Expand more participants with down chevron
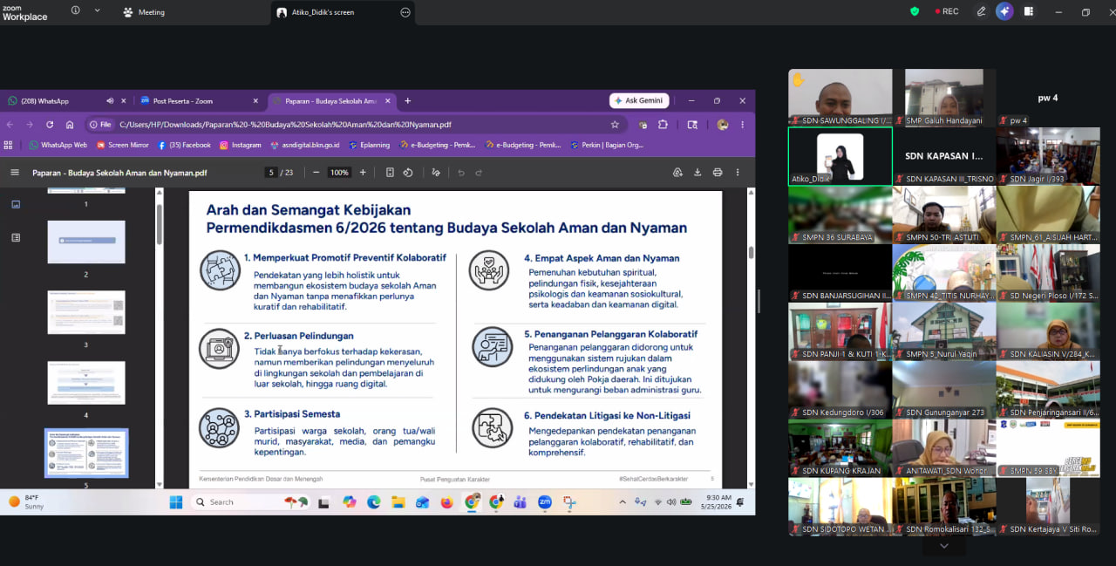 click(x=944, y=546)
